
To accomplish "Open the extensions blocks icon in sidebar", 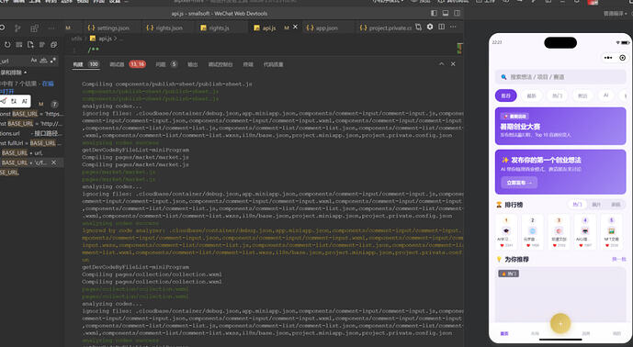I will (34, 28).
